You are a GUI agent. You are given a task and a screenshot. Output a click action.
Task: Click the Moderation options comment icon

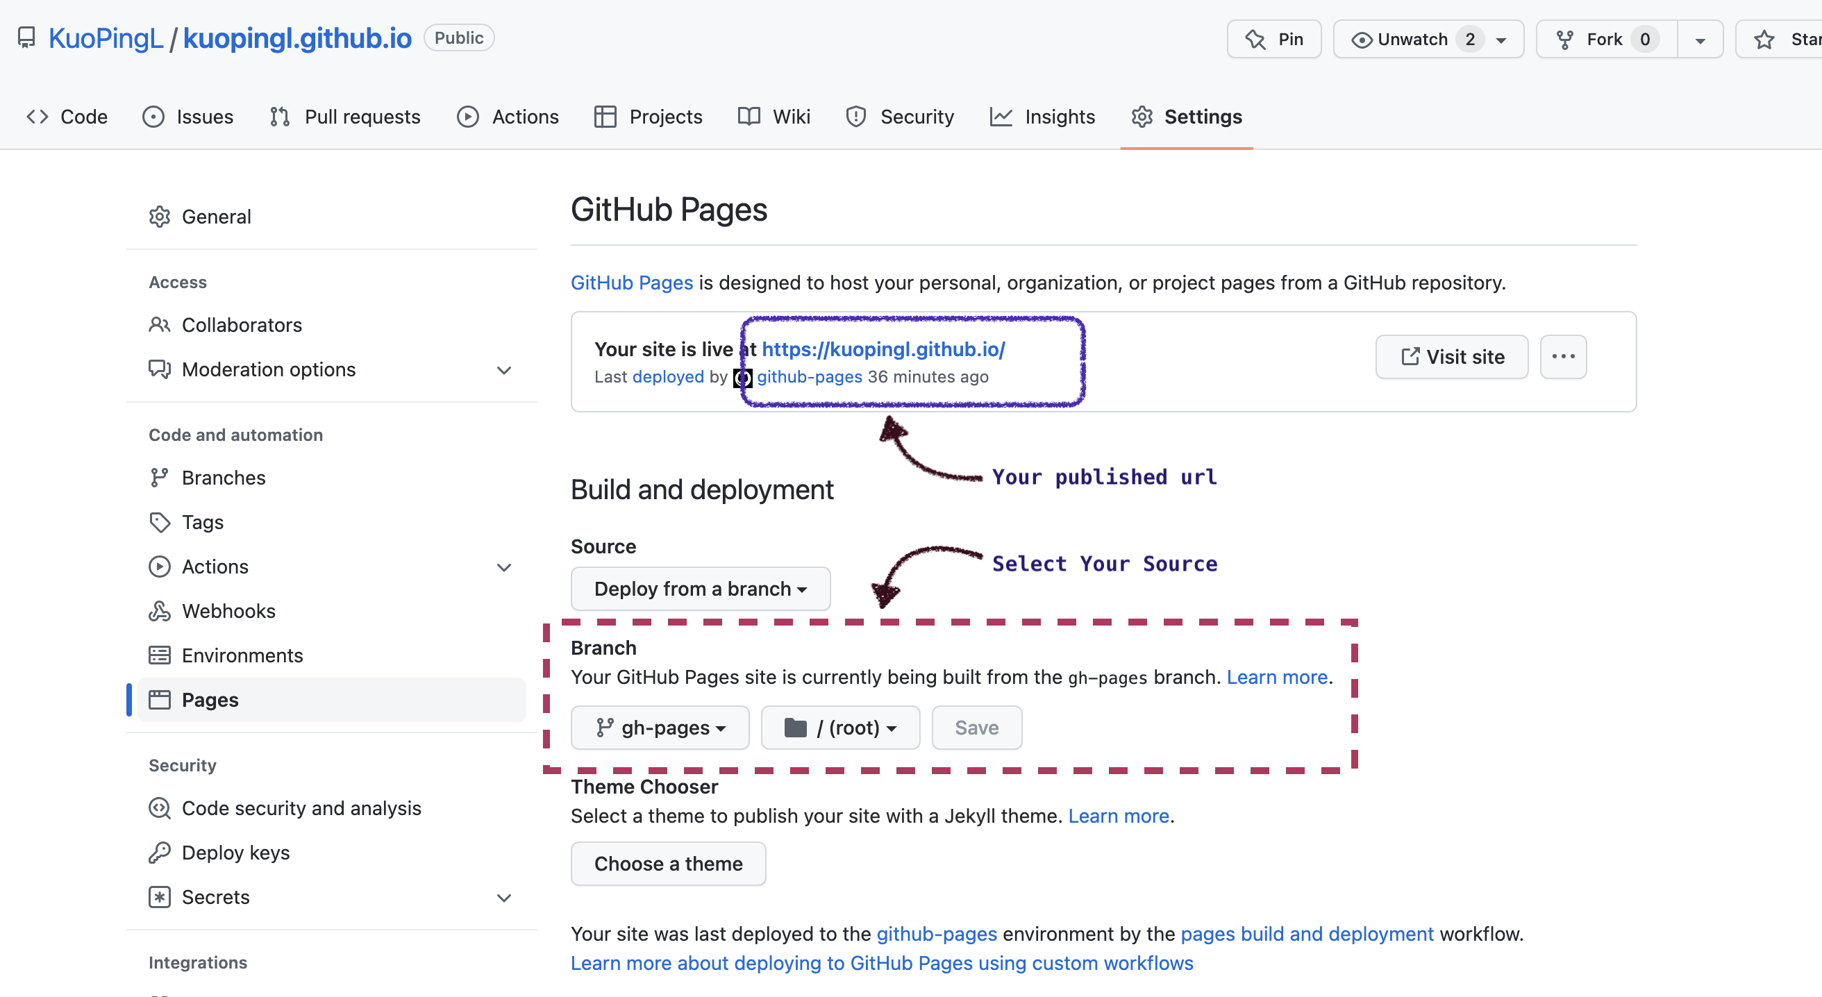point(160,369)
